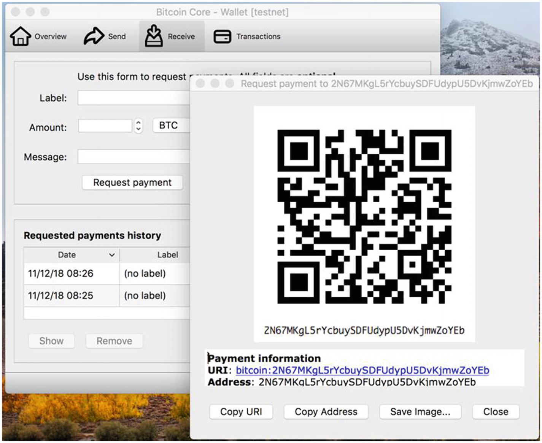Click the Send arrow icon
Viewport: 542px width, 443px height.
[x=94, y=37]
